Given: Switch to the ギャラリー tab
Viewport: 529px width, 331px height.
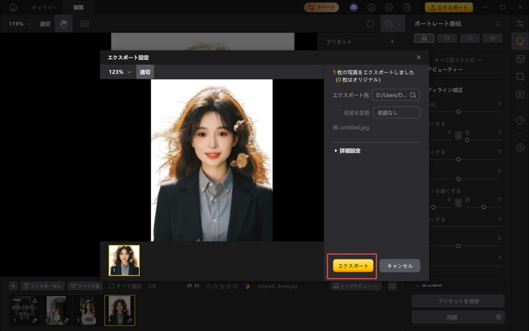Looking at the screenshot, I should pos(44,7).
